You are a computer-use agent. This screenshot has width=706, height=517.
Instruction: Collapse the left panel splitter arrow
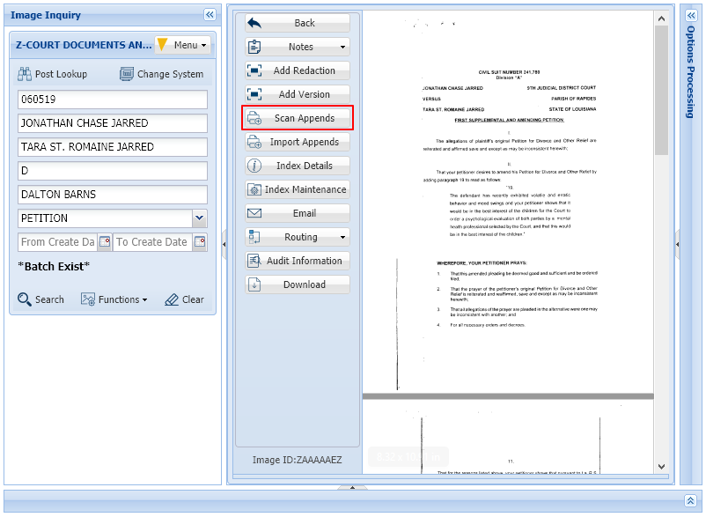point(224,245)
